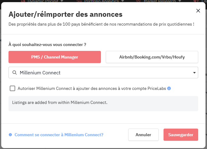
Task: Expand the Millenium Connect dropdown arrow
Action: pos(194,73)
